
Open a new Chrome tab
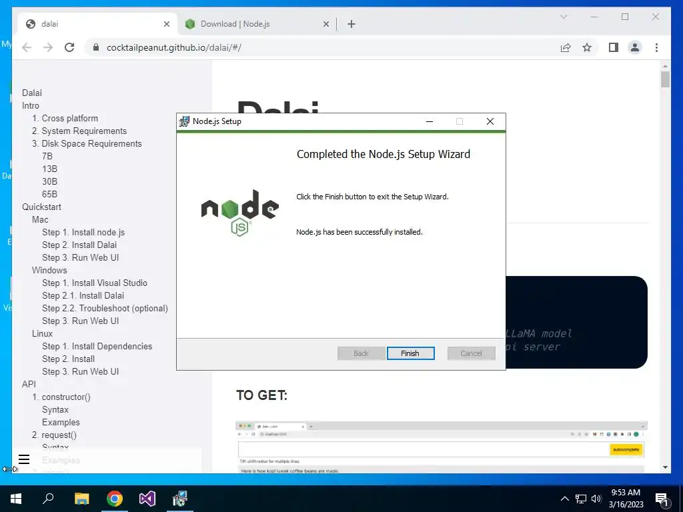(x=352, y=24)
